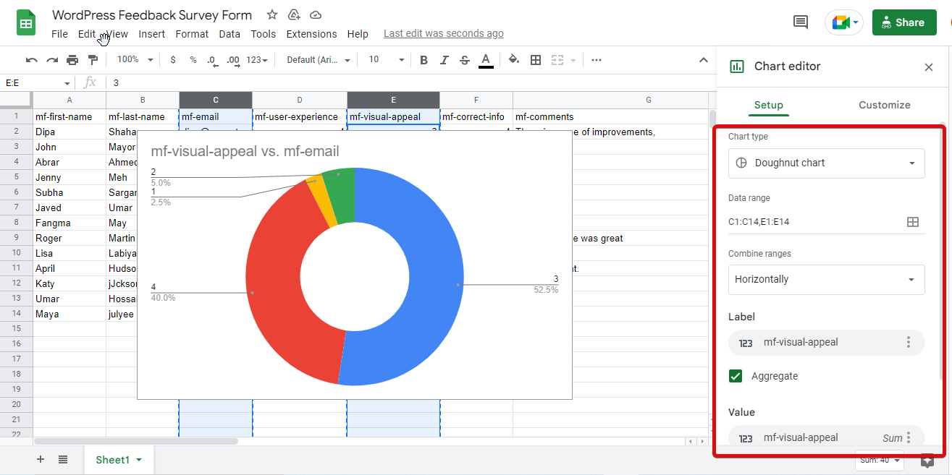Screen dimensions: 952x475
Task: Click the horizontal scrollbar thumb
Action: coord(135,440)
